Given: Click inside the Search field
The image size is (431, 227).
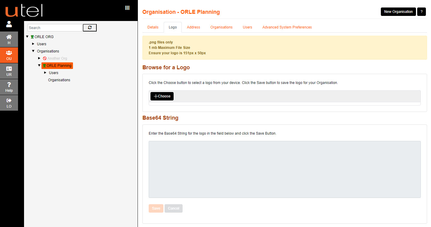Looking at the screenshot, I should point(55,27).
